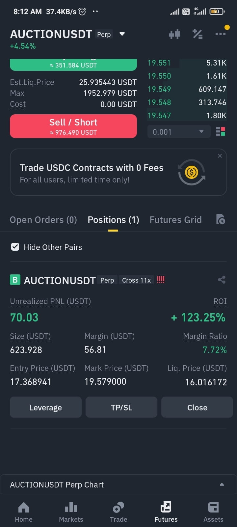
Task: Tap the Cross 11x margin mode label
Action: tap(136, 280)
